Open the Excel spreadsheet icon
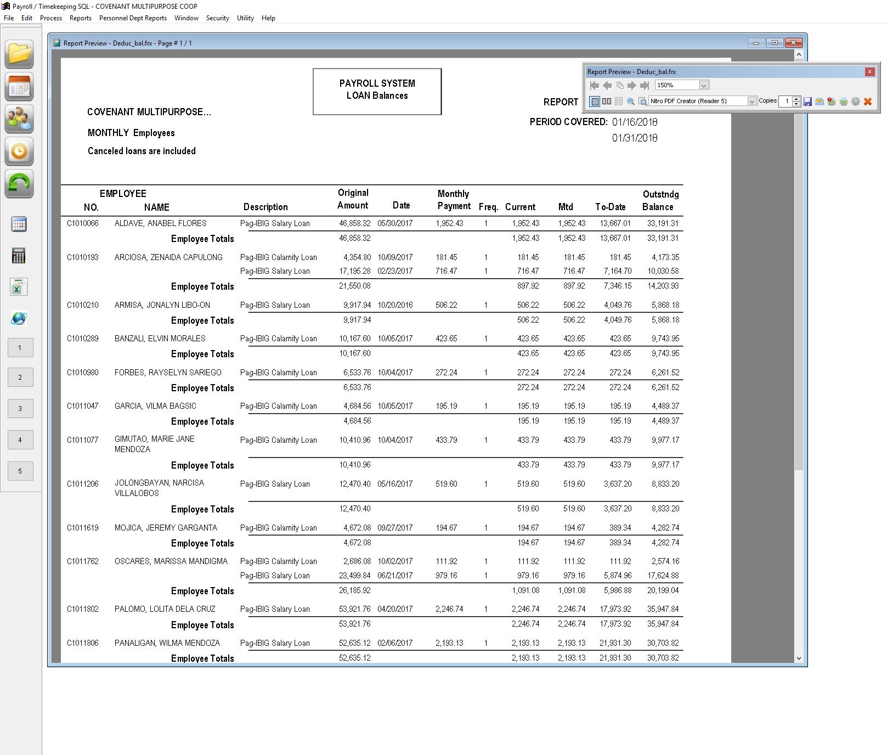Image resolution: width=887 pixels, height=755 pixels. [x=19, y=287]
